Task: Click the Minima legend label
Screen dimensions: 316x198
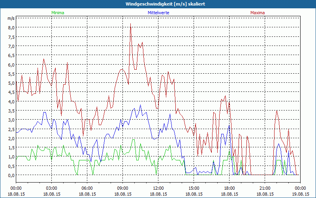Action: point(58,13)
